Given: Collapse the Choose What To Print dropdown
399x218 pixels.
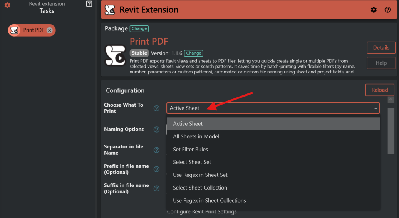Looking at the screenshot, I should point(376,108).
